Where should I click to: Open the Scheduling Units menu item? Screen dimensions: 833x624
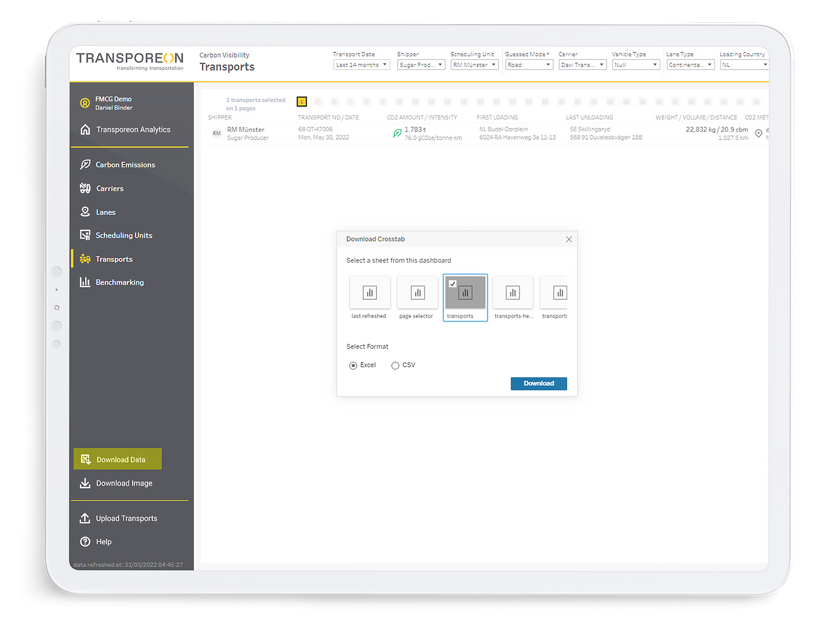124,235
